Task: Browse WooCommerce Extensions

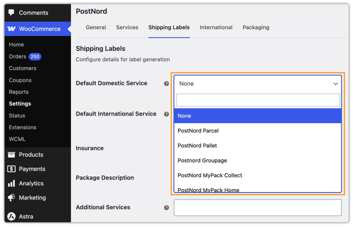Action: pyautogui.click(x=22, y=127)
